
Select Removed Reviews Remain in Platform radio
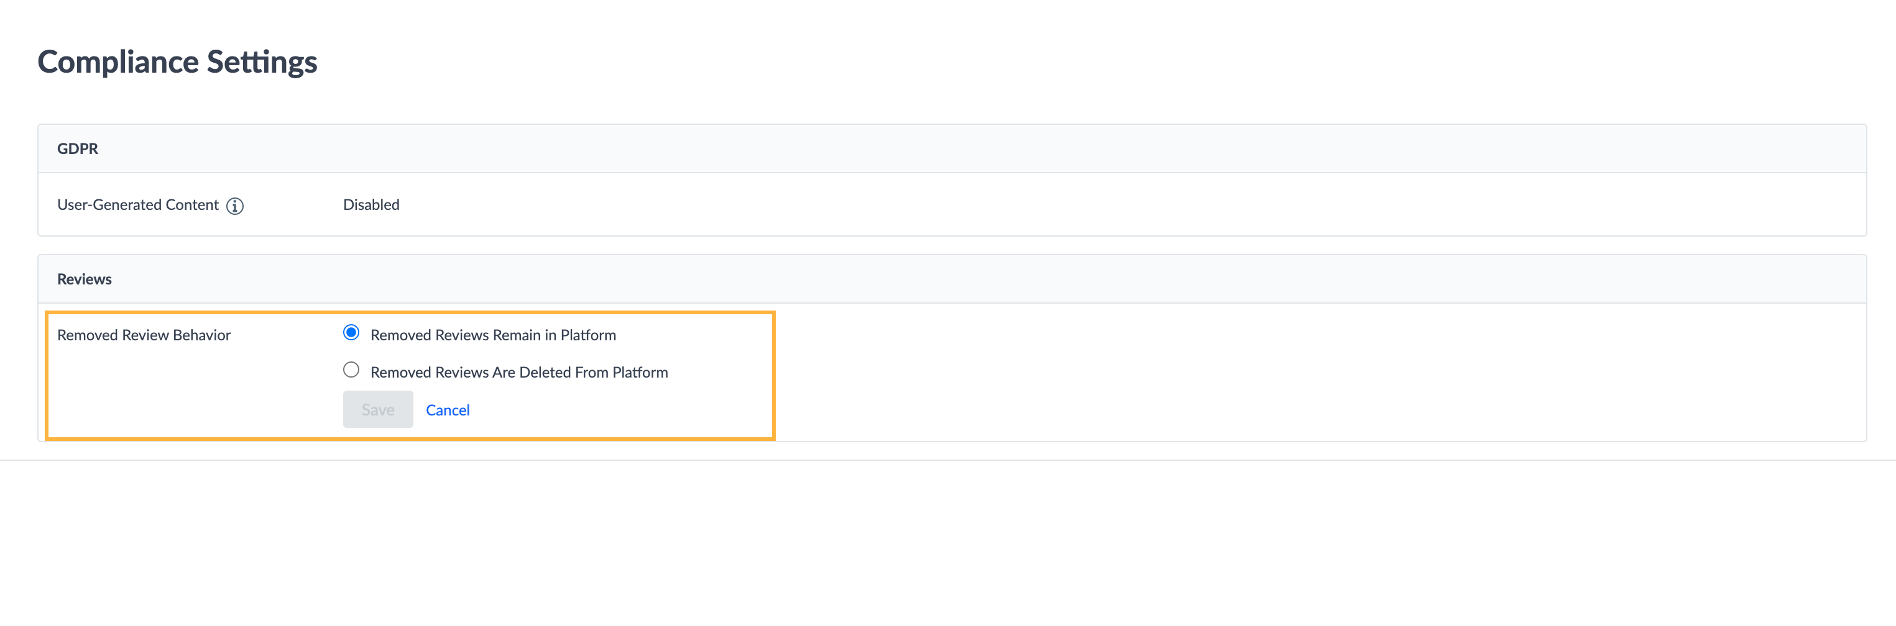point(351,332)
